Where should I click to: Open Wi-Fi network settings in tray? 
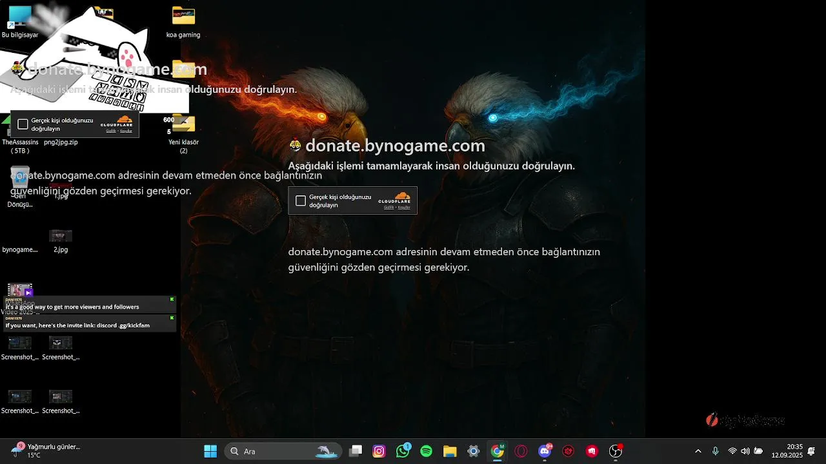tap(732, 451)
